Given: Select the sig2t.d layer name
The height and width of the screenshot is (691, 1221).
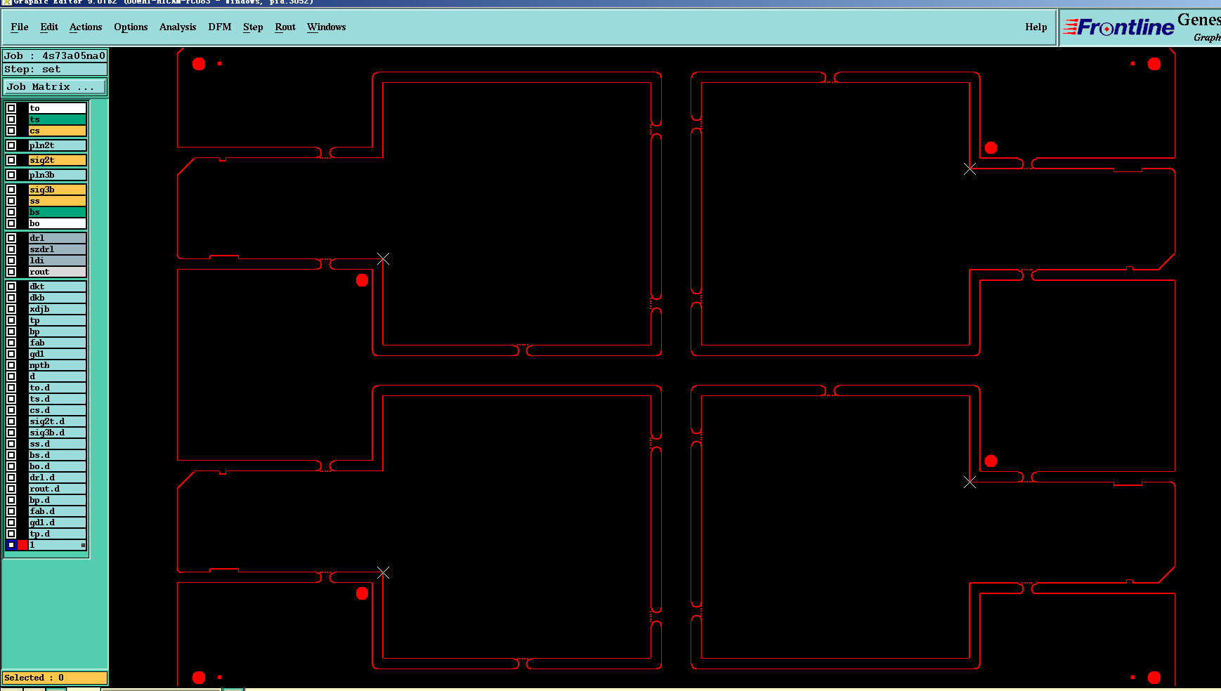Looking at the screenshot, I should (57, 421).
